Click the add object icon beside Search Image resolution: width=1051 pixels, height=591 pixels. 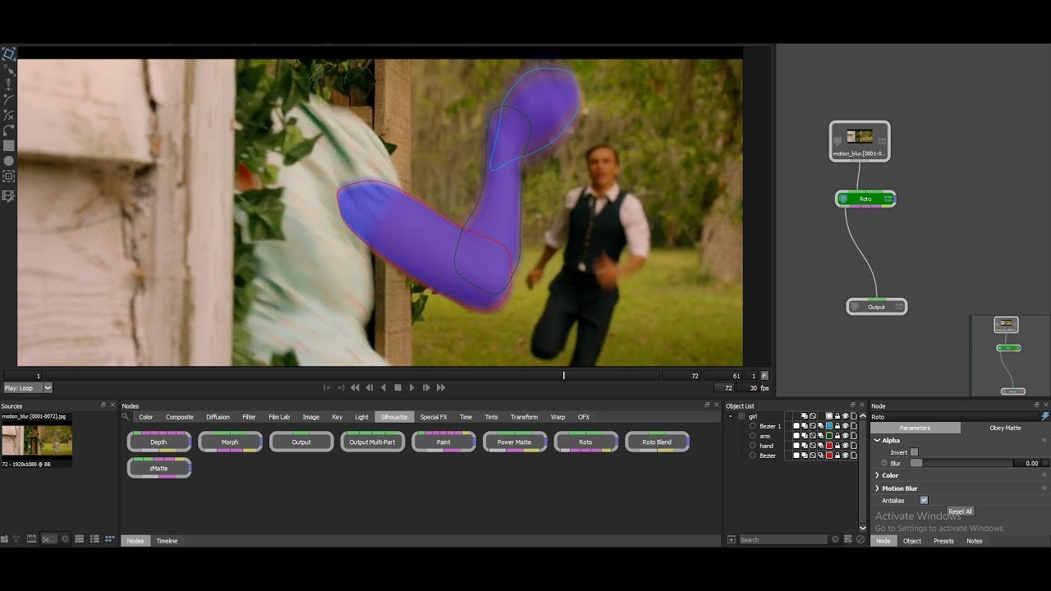coord(732,540)
